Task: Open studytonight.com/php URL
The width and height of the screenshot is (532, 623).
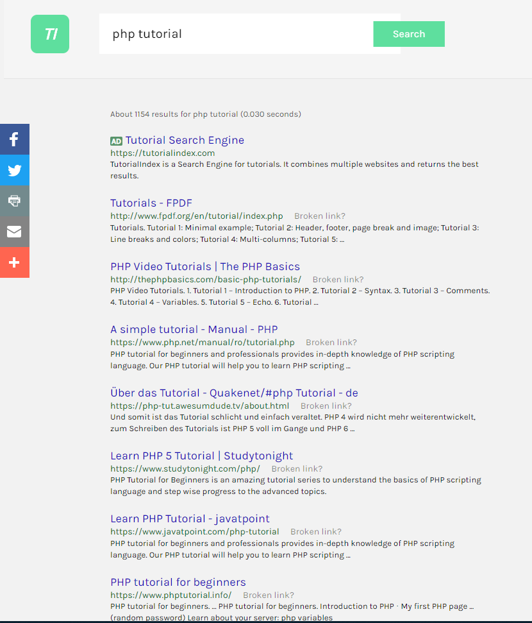Action: pos(185,469)
